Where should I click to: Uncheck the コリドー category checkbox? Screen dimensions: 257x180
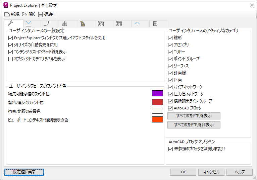coord(170,52)
